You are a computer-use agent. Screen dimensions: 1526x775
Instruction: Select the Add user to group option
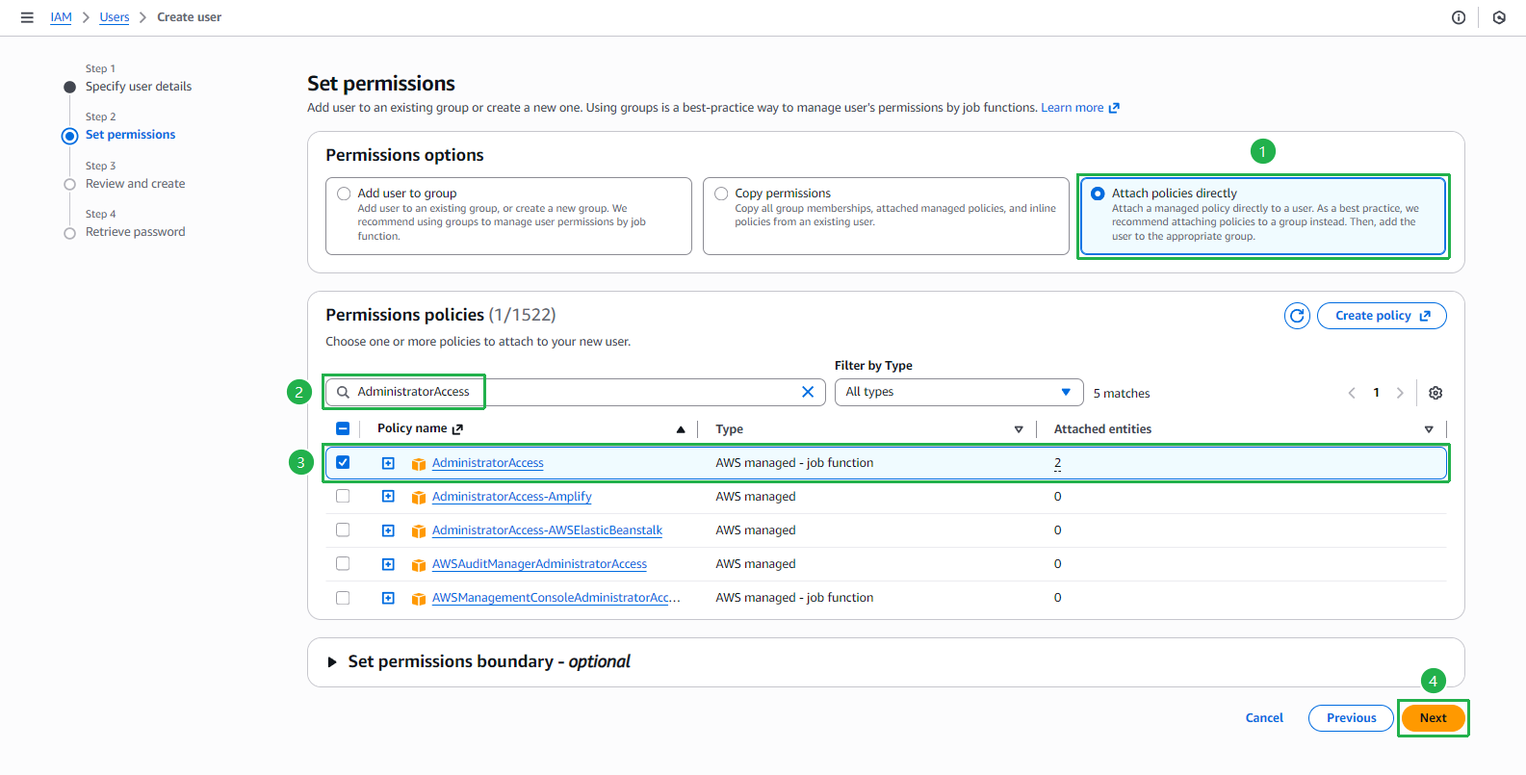point(344,194)
